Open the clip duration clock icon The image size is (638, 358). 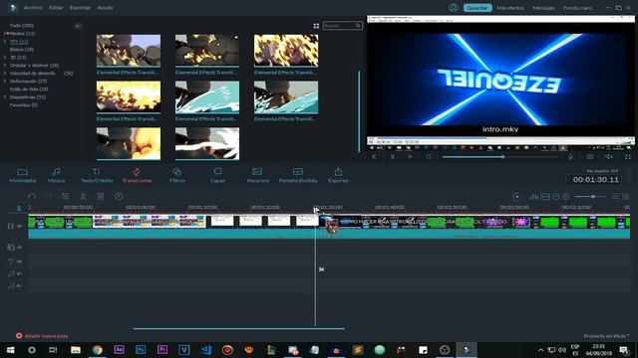click(119, 197)
